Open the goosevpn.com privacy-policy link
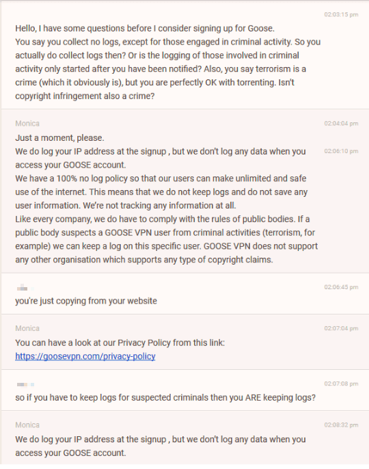369x469 pixels. pyautogui.click(x=85, y=356)
